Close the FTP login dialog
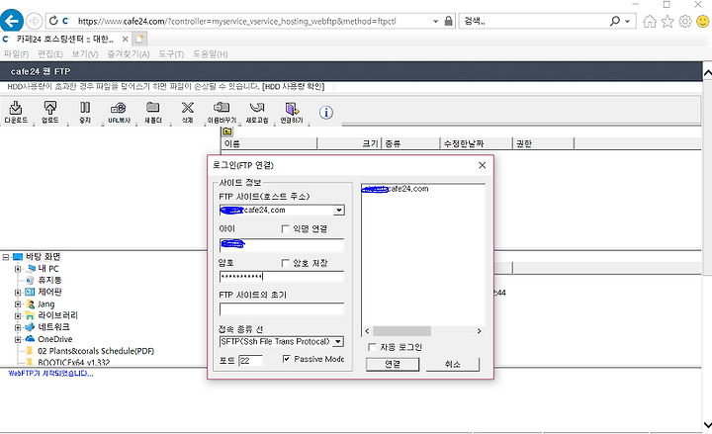This screenshot has height=434, width=712. point(483,165)
